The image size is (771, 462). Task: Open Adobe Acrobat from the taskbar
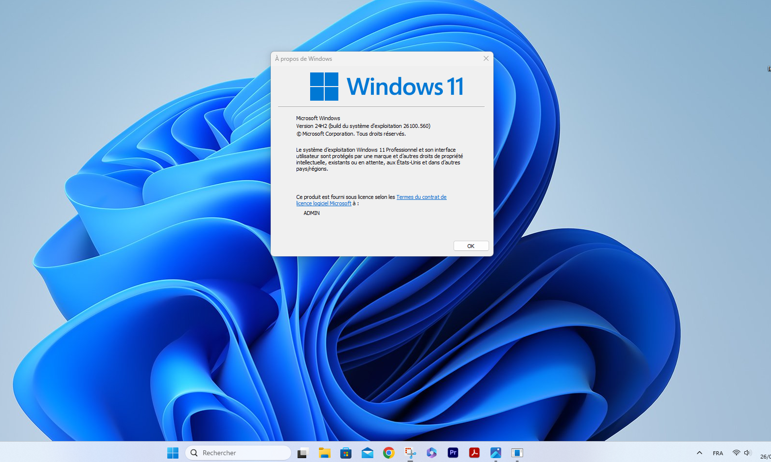click(474, 453)
